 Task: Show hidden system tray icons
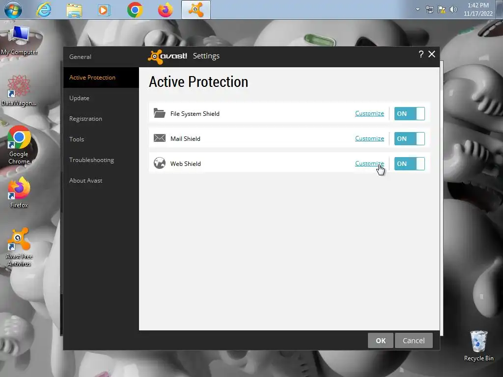coord(418,9)
